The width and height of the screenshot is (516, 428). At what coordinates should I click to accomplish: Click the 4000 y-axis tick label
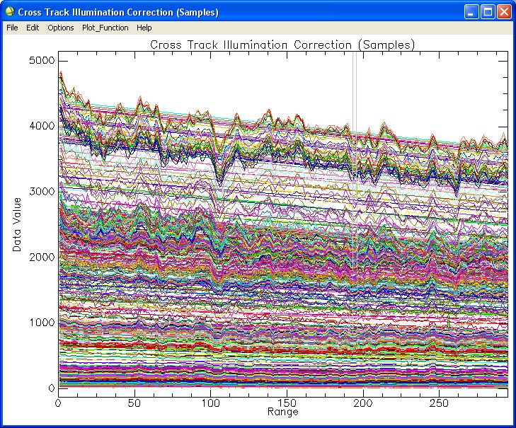click(42, 126)
